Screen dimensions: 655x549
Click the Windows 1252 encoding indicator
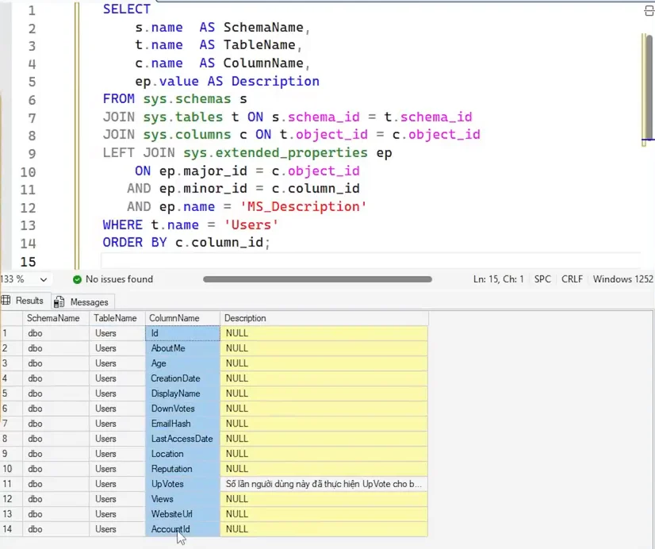(x=622, y=279)
